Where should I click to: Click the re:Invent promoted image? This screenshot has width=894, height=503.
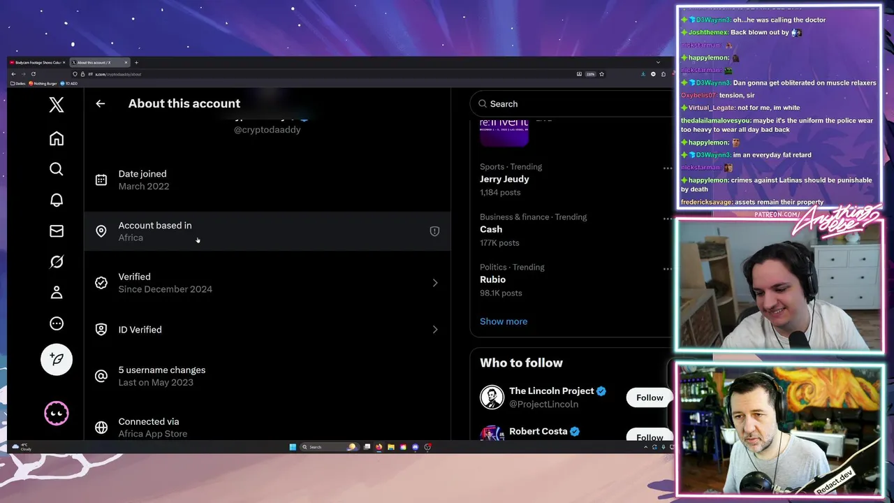tap(504, 133)
